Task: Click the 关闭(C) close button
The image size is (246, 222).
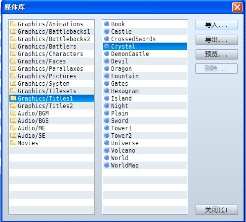Action: [x=217, y=210]
